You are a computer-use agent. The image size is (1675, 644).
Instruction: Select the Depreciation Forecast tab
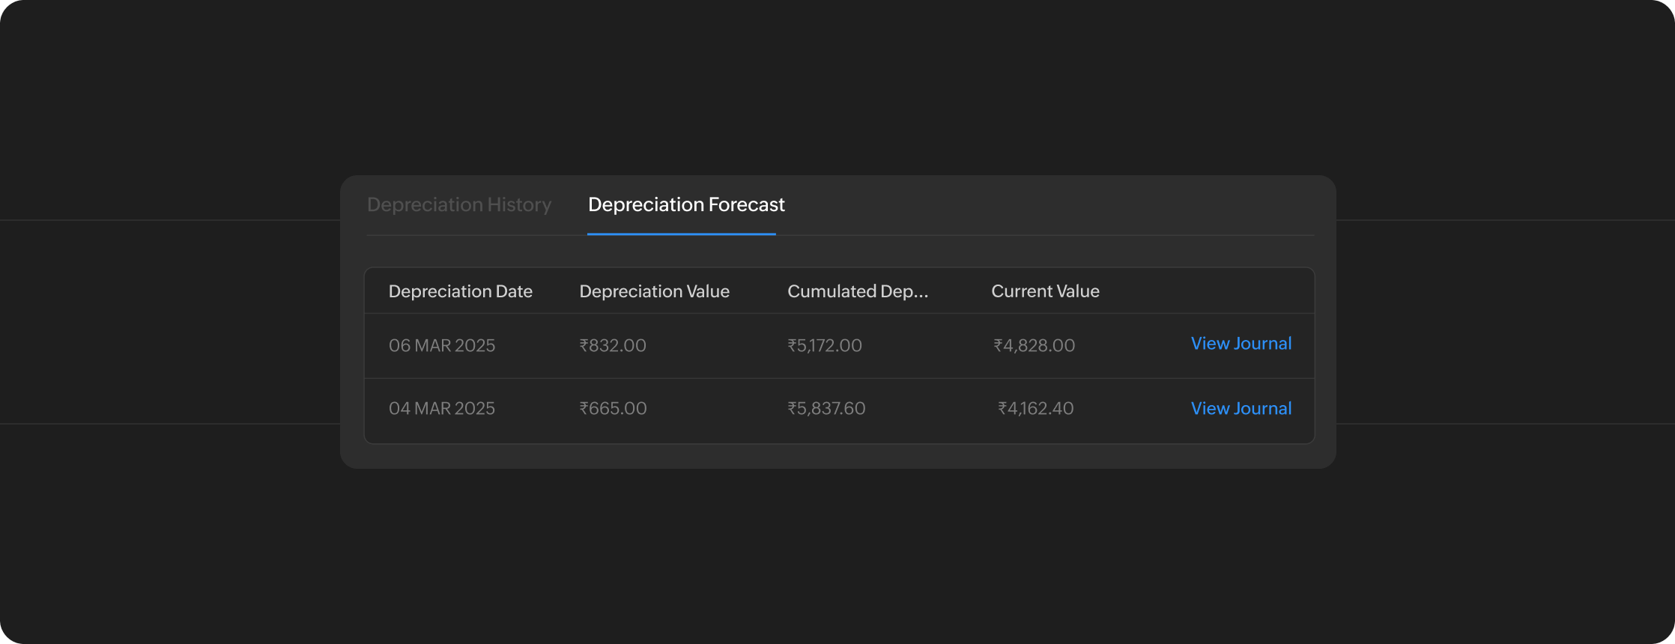(x=685, y=204)
